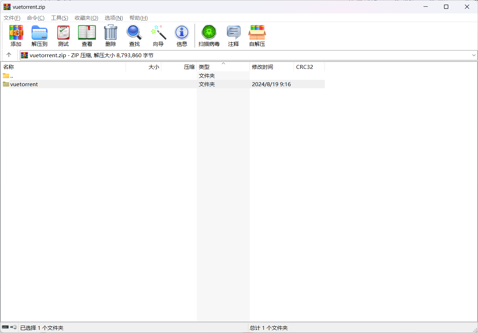Sort list by 修改时间 column
Screen dimensions: 478x333
click(263, 67)
